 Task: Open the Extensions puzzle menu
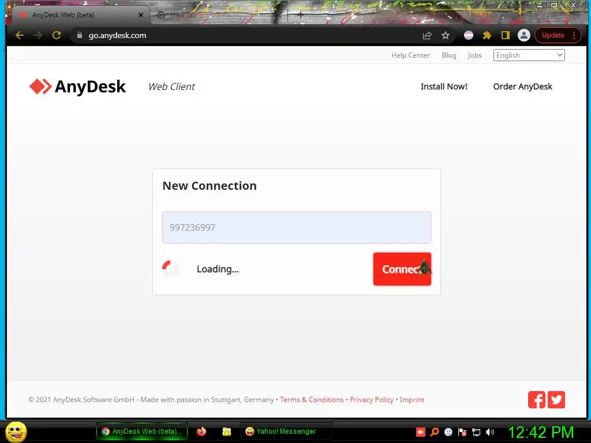pyautogui.click(x=487, y=35)
